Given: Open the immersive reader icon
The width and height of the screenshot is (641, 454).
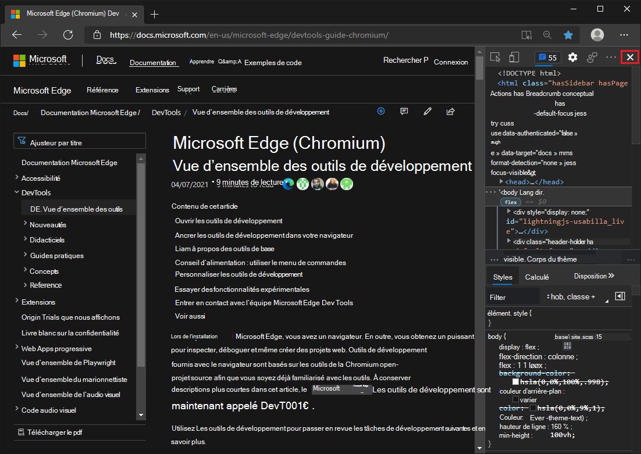Looking at the screenshot, I should pyautogui.click(x=526, y=35).
